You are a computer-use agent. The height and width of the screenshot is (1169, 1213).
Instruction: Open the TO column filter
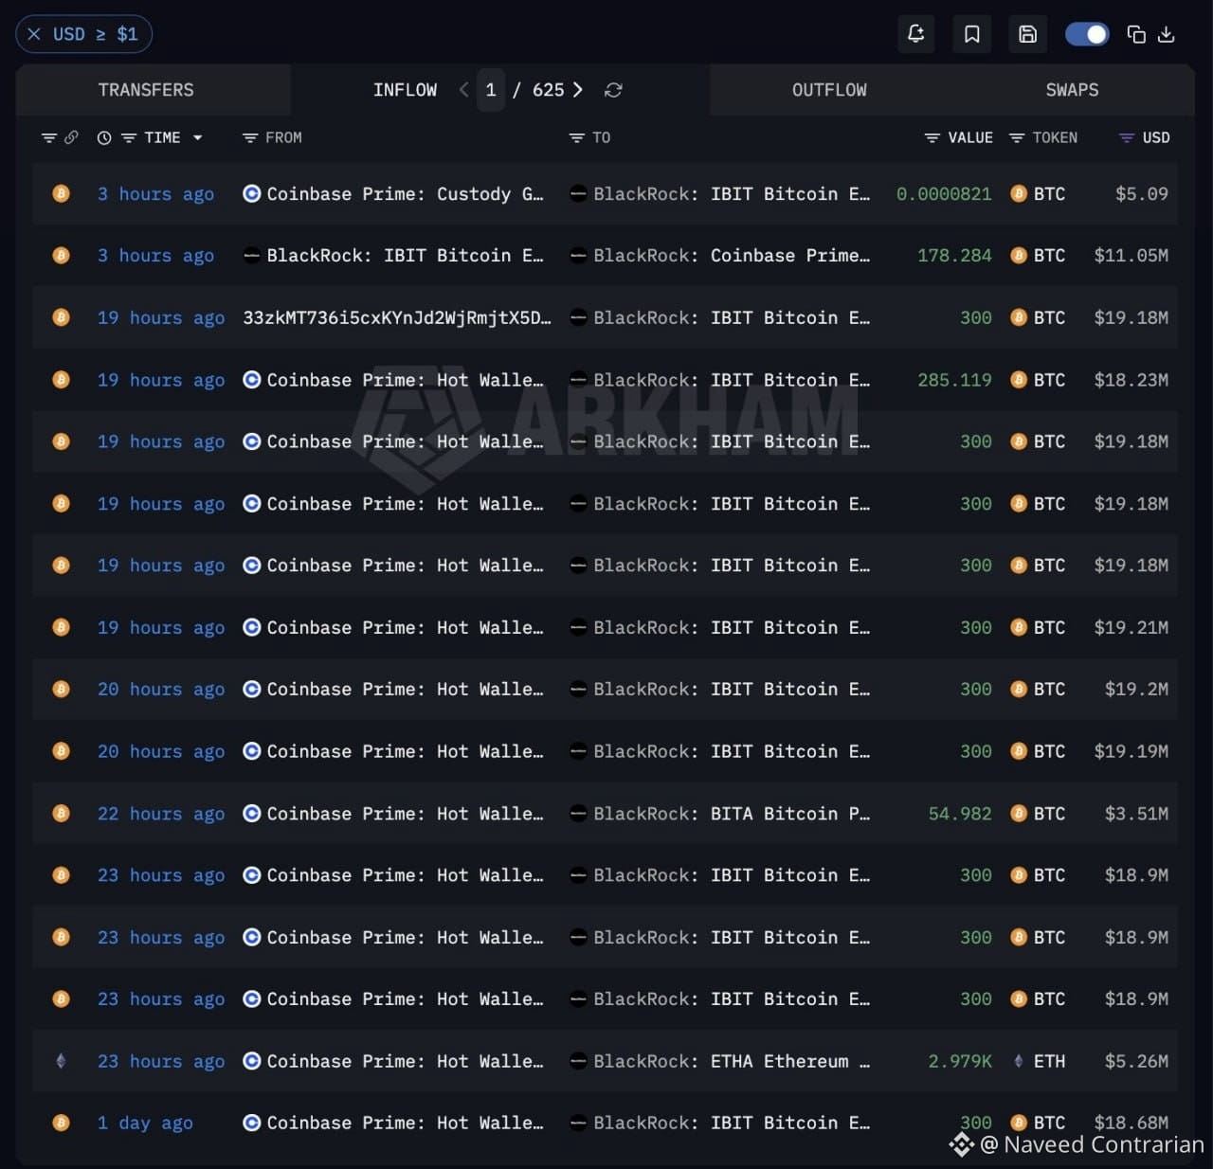[576, 137]
